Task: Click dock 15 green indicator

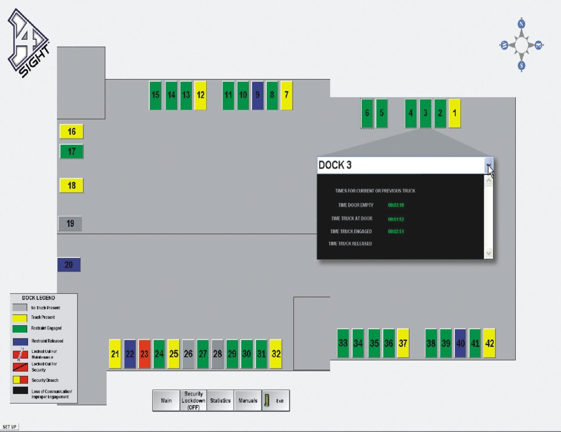Action: tap(155, 95)
